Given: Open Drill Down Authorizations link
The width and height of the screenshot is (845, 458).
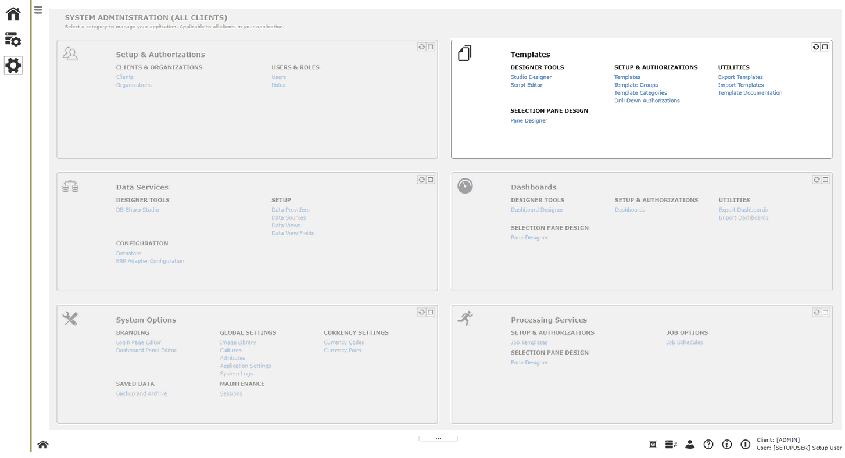Looking at the screenshot, I should point(647,101).
